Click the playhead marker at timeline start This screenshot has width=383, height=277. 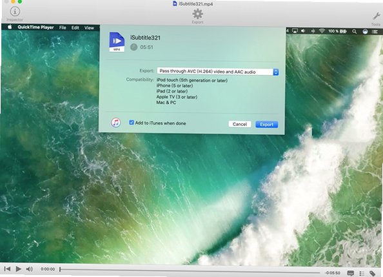click(60, 269)
